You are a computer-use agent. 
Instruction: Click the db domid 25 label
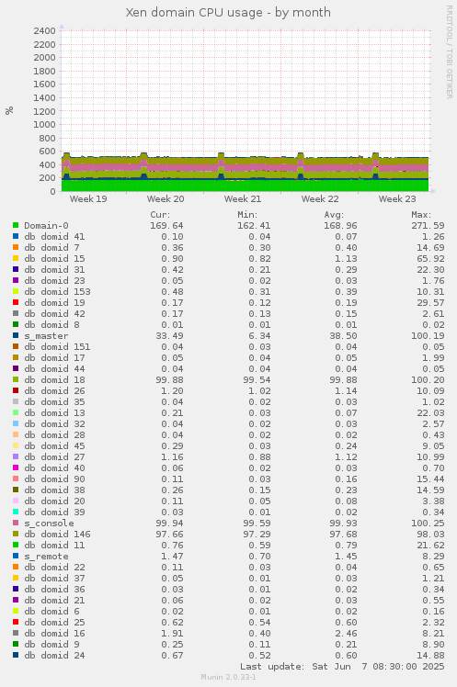[x=54, y=622]
